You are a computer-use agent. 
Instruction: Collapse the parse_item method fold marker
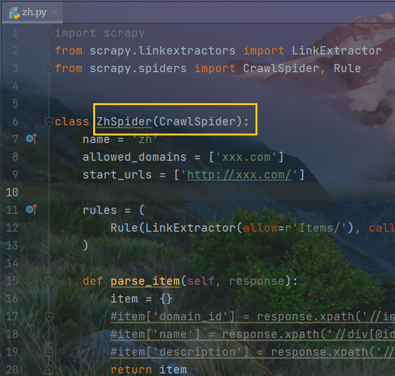pos(49,281)
